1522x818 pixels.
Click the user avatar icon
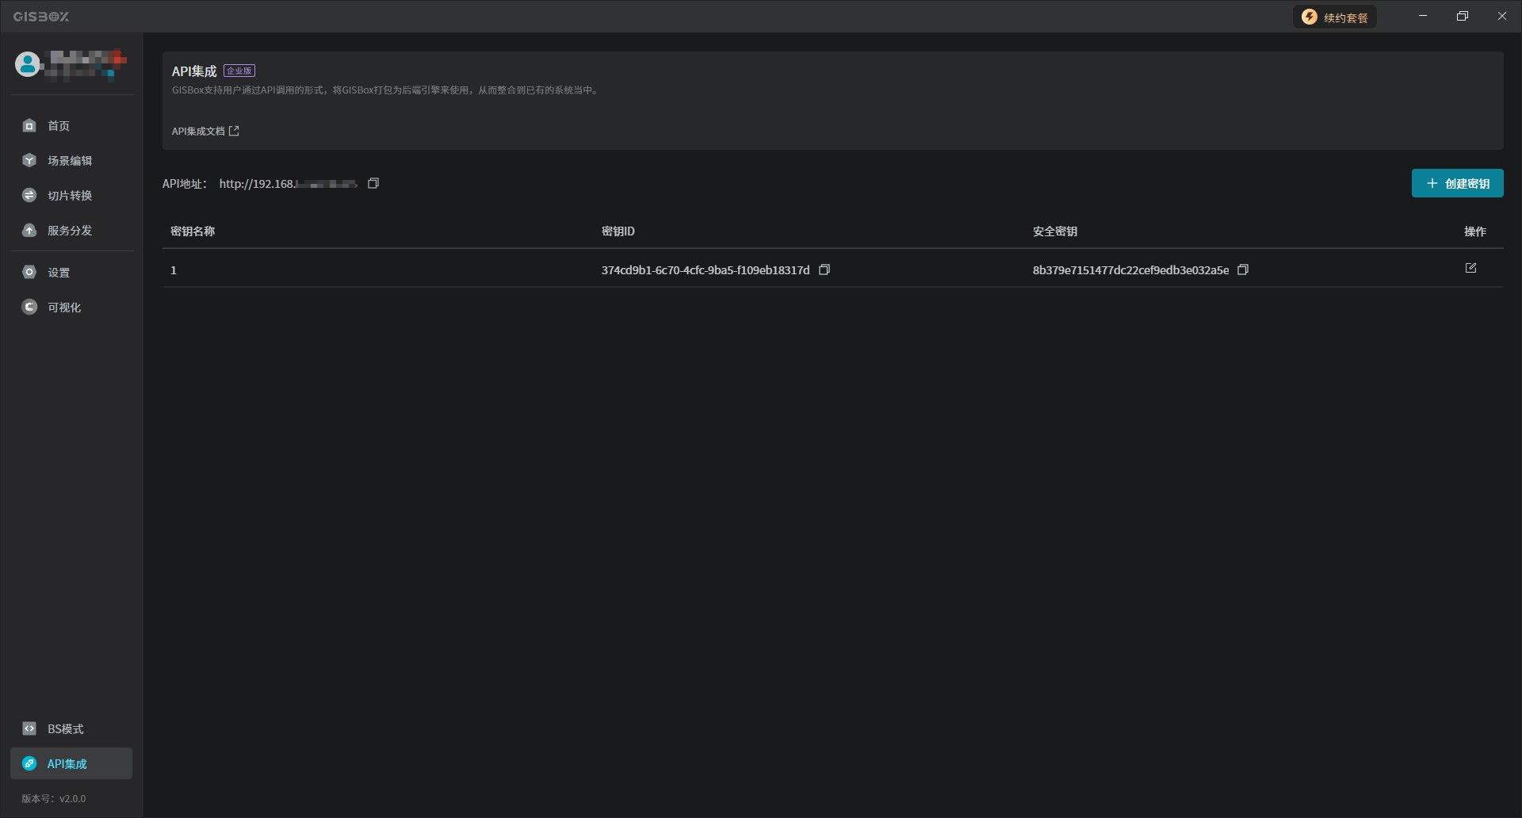pos(28,64)
